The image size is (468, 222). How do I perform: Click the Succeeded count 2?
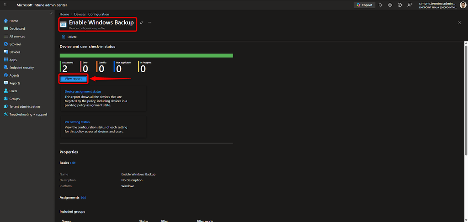(65, 69)
